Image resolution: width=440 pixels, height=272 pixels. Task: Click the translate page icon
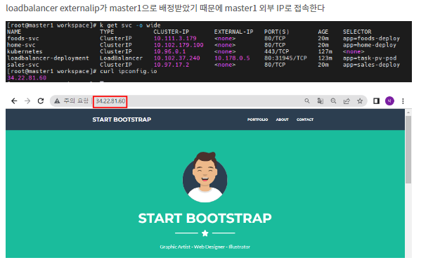pos(321,101)
